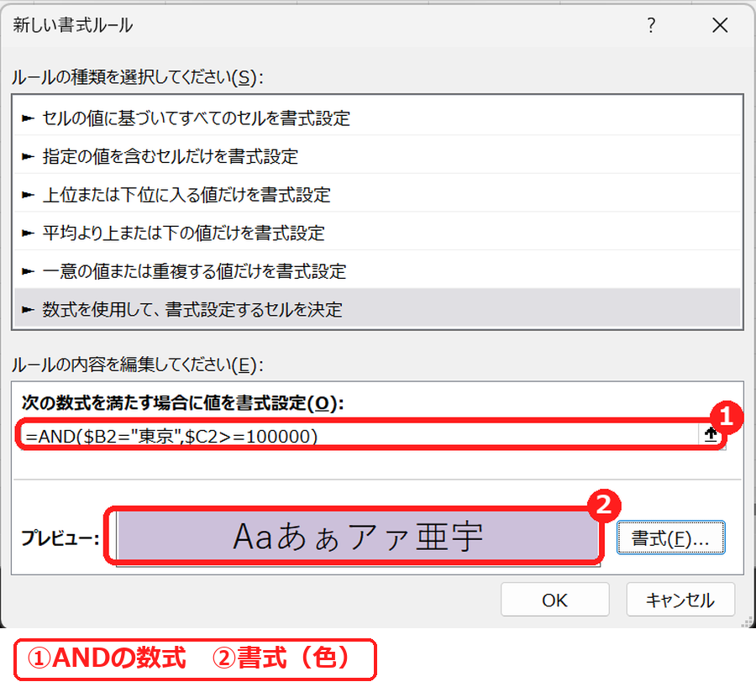The image size is (756, 687).
Task: Select rule セルの値に基づいてすべてのセルを書式設定
Action: tap(377, 118)
